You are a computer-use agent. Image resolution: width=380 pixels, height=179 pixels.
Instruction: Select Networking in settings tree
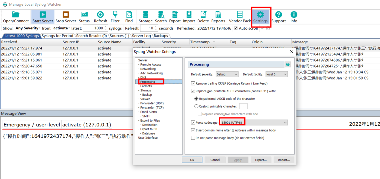[148, 69]
